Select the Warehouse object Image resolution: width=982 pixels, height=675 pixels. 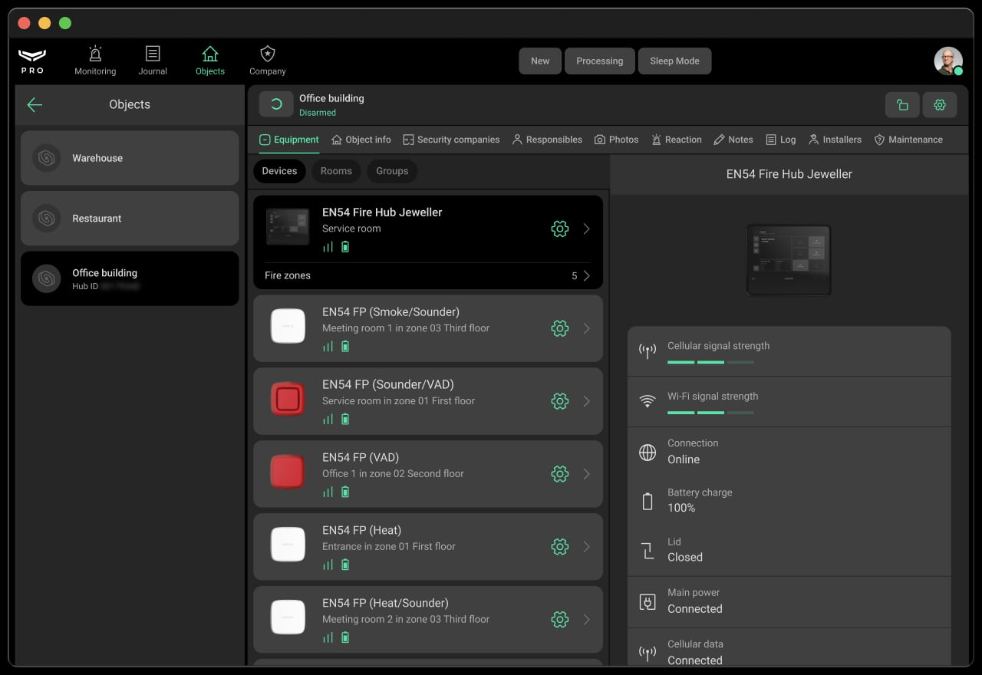tap(130, 158)
